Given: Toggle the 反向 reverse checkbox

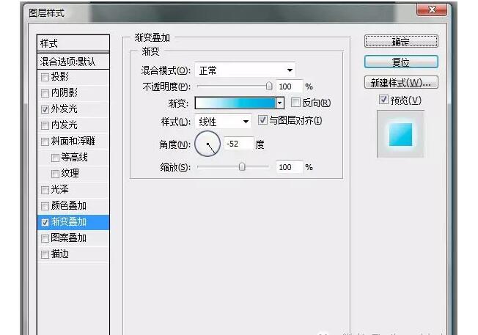Looking at the screenshot, I should point(295,102).
